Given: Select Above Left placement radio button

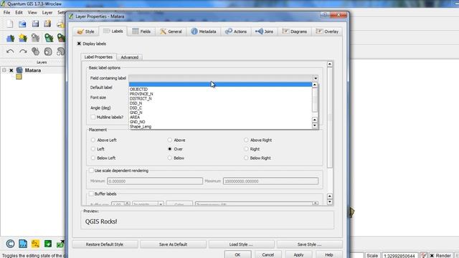Looking at the screenshot, I should coord(93,140).
